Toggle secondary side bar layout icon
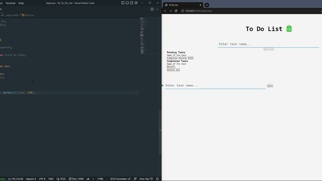 click(x=132, y=3)
